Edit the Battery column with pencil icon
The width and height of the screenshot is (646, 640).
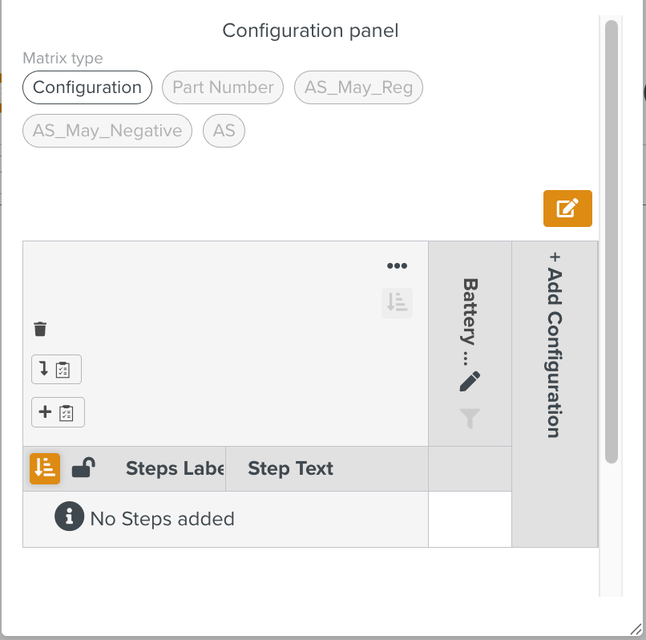tap(470, 381)
